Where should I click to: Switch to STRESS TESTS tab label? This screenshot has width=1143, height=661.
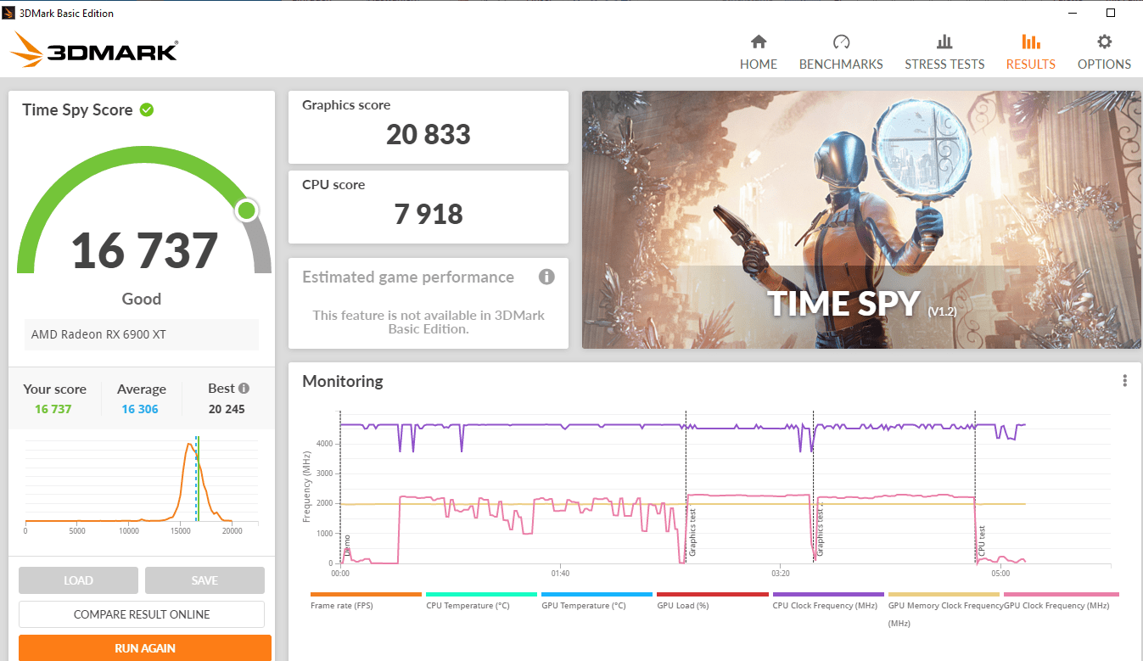point(944,64)
